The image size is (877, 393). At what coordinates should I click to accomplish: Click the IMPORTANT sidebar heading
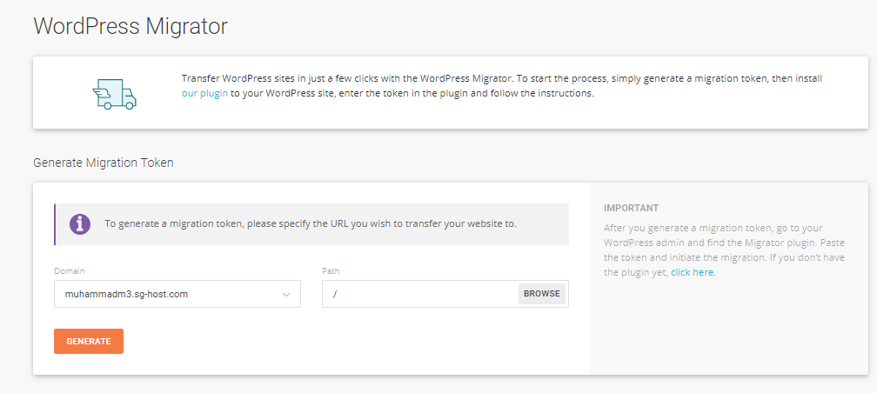632,208
